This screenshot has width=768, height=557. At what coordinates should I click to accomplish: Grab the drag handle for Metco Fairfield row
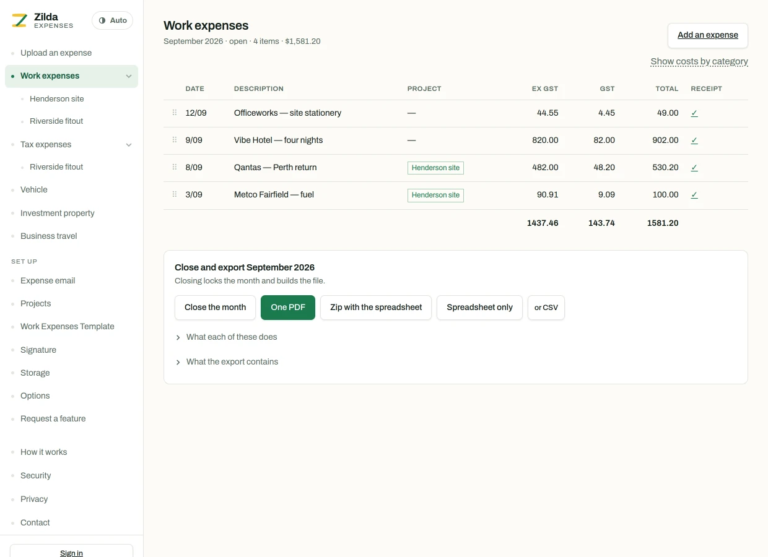[x=175, y=194]
